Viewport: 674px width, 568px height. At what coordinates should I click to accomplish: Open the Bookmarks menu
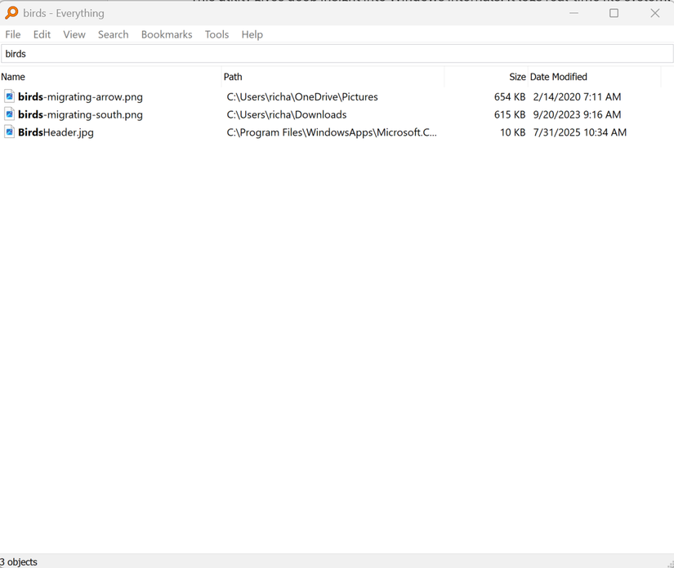click(x=166, y=34)
